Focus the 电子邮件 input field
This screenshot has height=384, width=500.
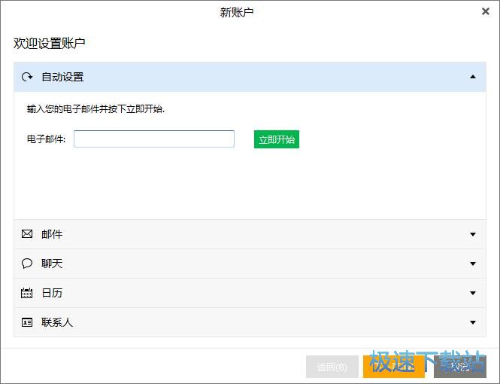154,139
